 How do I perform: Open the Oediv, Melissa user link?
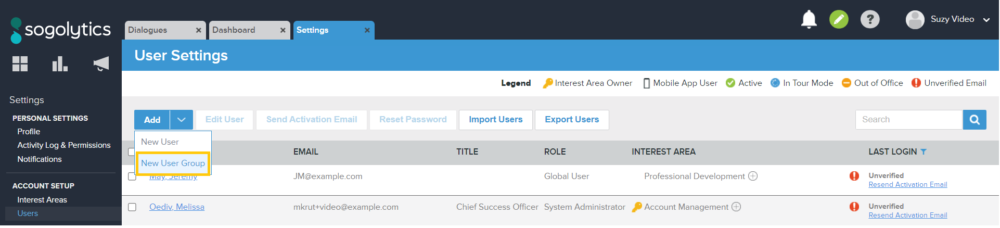click(177, 207)
